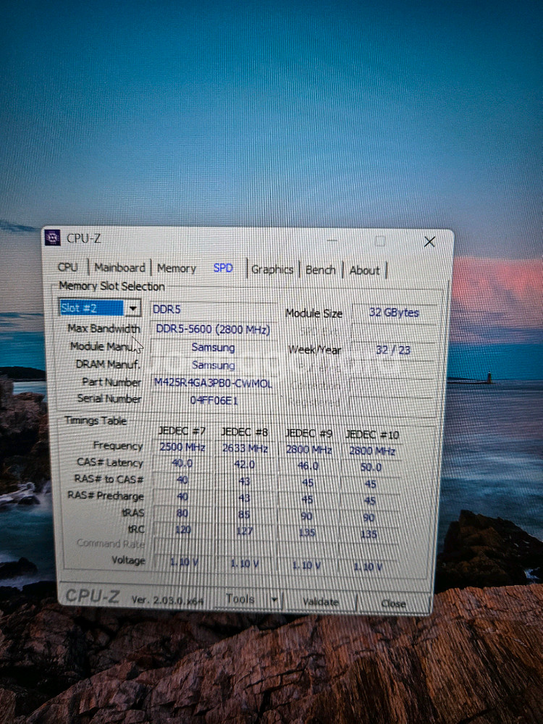
Task: Click the Part Number field M425R4GA3PB0-CWMOL
Action: (213, 382)
